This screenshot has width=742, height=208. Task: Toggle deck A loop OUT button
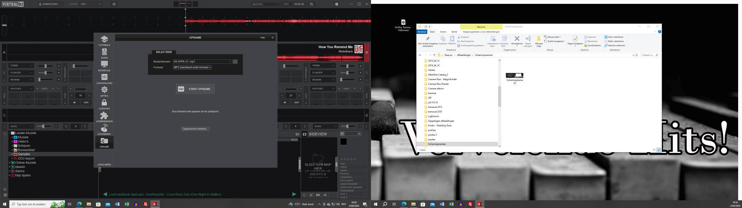coord(86,102)
